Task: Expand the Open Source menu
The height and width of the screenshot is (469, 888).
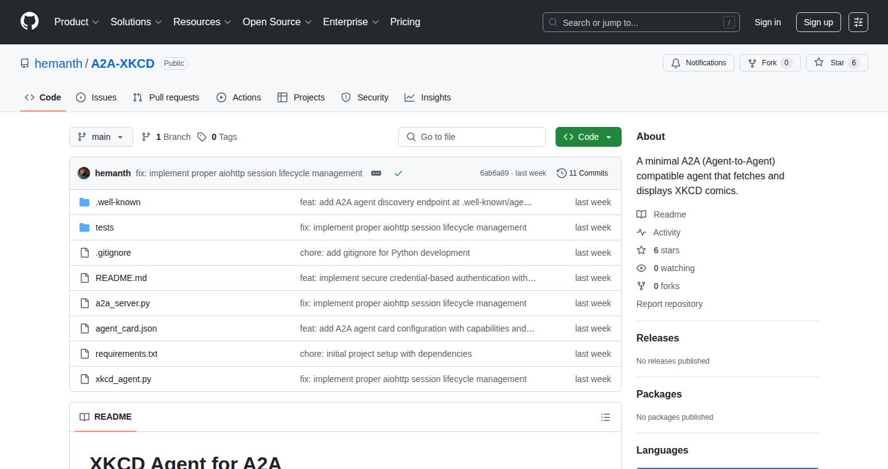Action: tap(277, 22)
